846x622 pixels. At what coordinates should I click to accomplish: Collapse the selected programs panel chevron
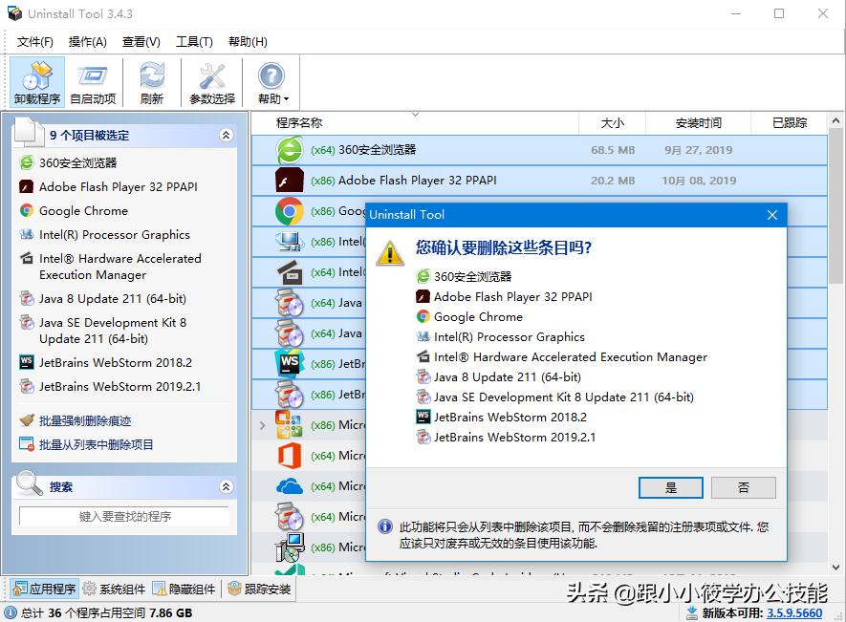click(x=227, y=135)
